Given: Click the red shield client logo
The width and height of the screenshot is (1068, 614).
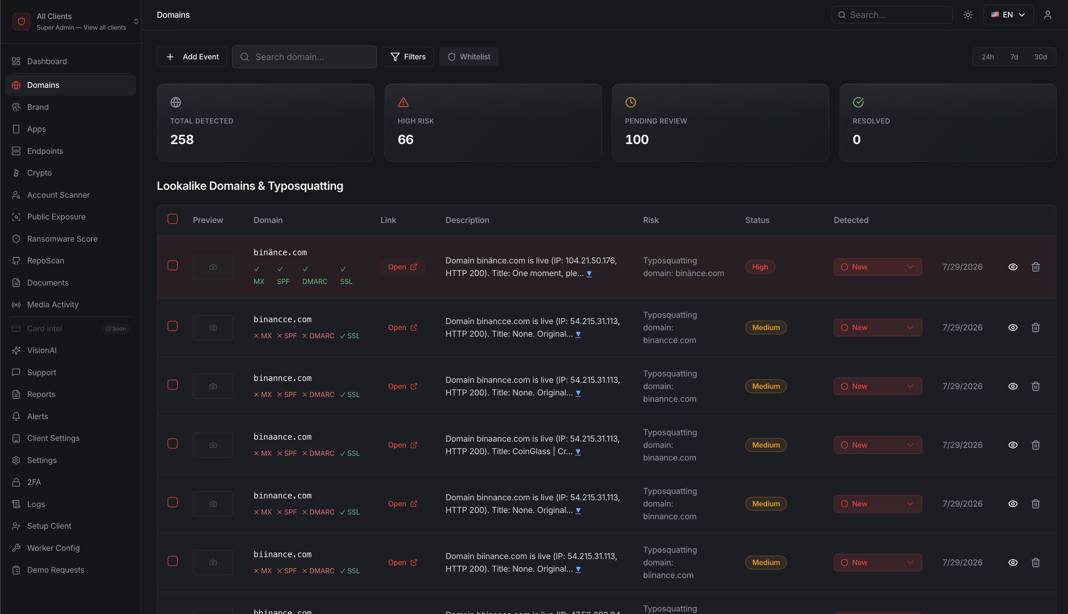Looking at the screenshot, I should (x=21, y=21).
